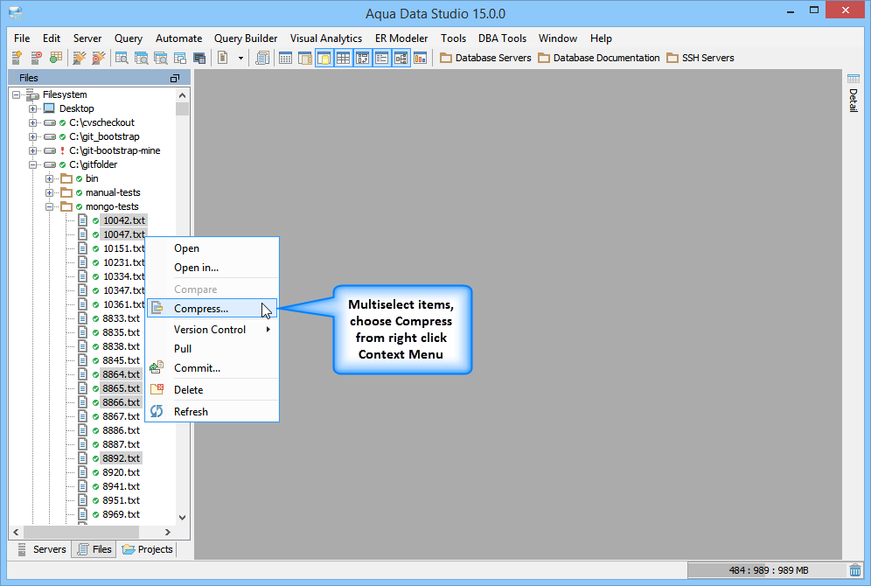Screen dimensions: 871x586
Task: Toggle the highlighted yellow cylinder view button
Action: click(x=324, y=58)
